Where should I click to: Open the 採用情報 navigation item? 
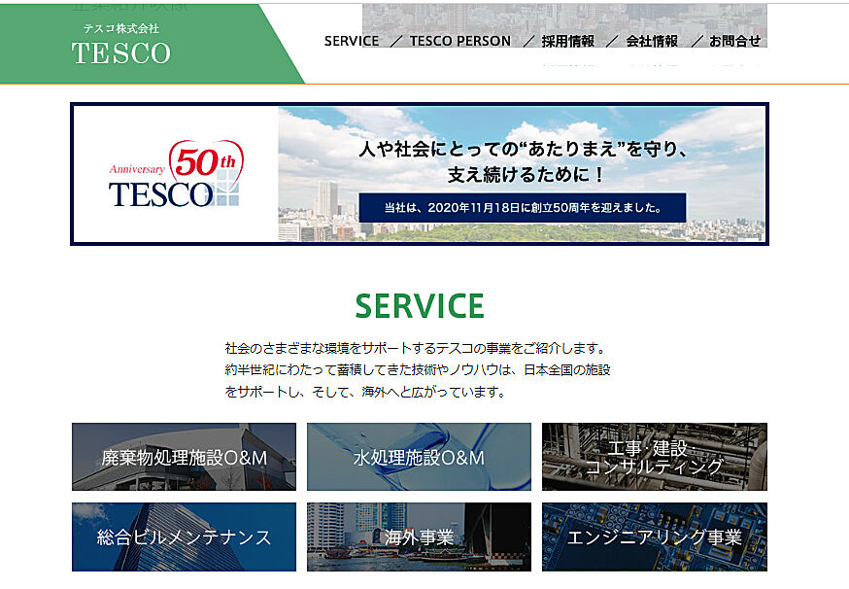click(x=567, y=41)
